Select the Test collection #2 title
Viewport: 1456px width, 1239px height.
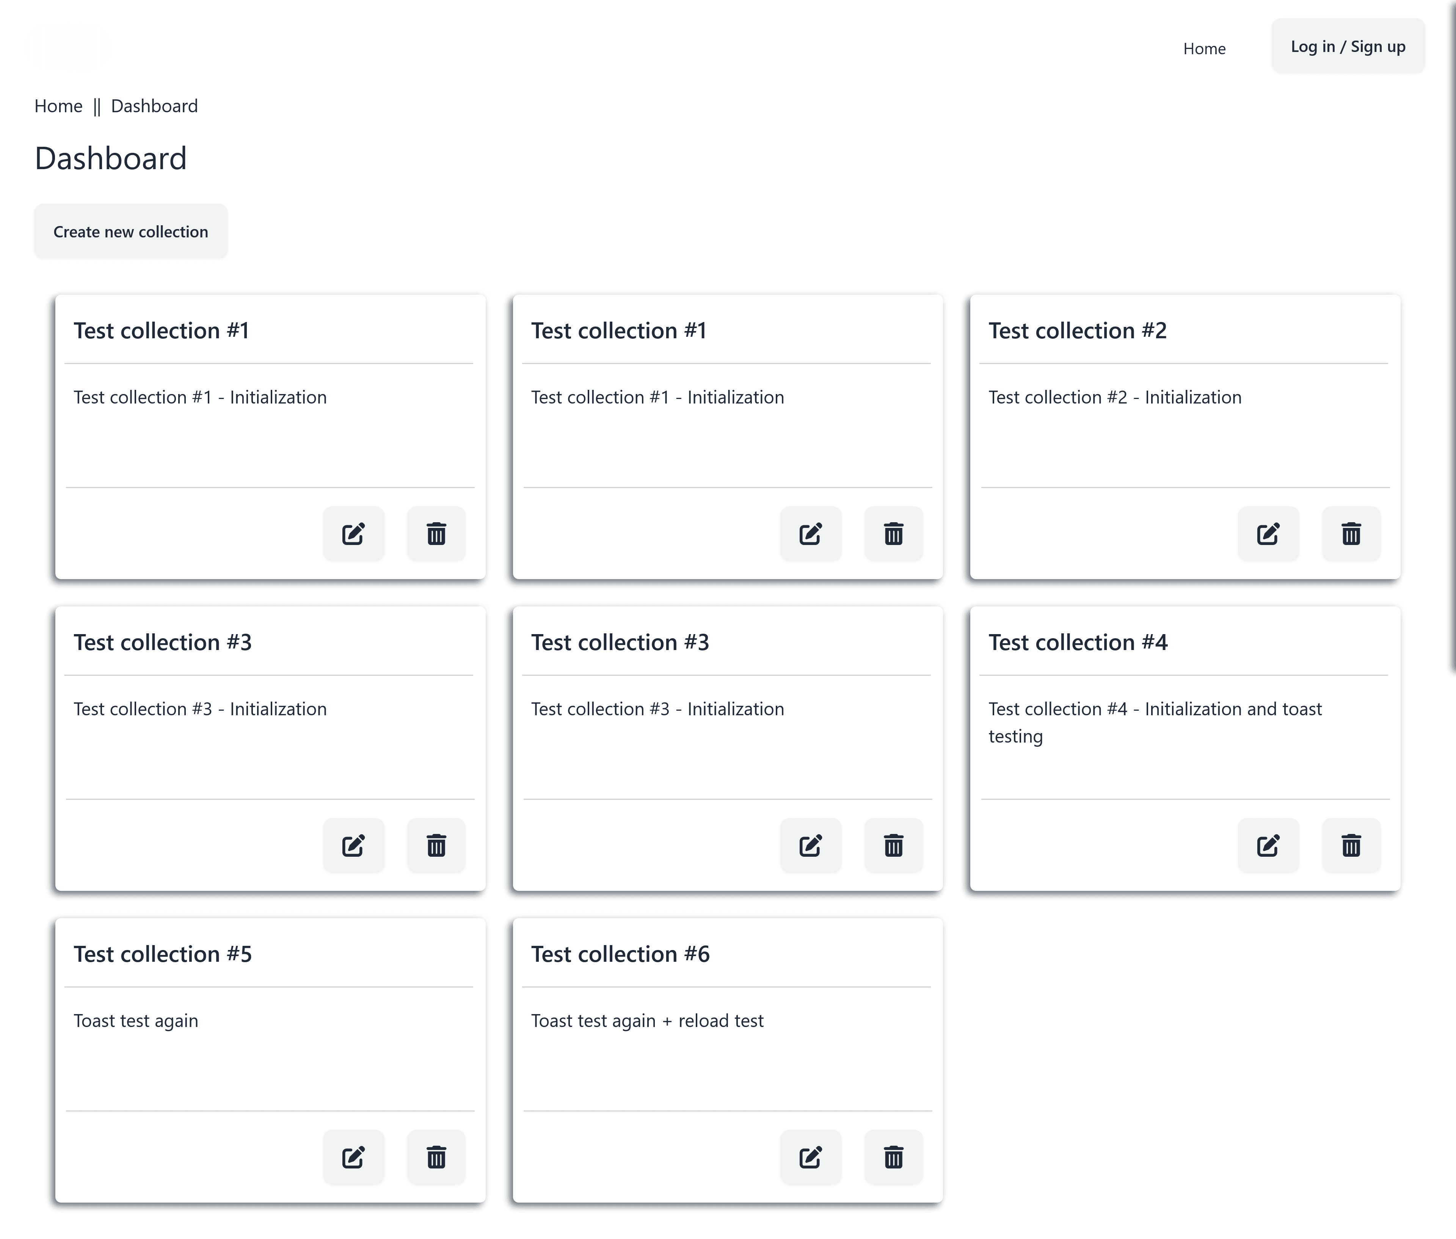pos(1078,331)
